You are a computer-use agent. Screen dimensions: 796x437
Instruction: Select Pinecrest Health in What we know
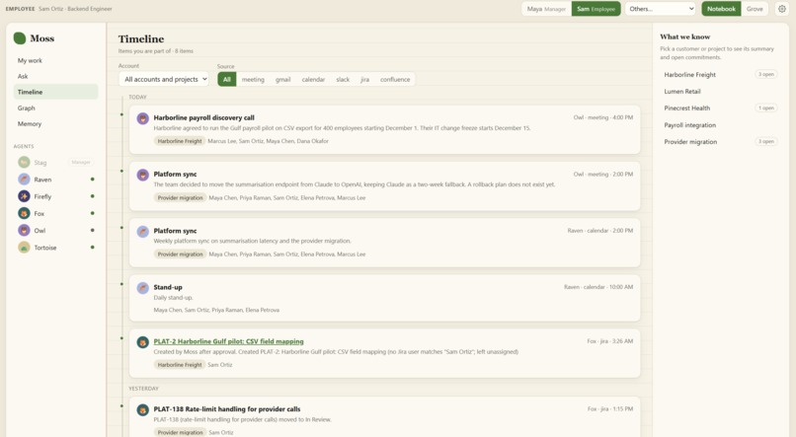click(x=719, y=108)
